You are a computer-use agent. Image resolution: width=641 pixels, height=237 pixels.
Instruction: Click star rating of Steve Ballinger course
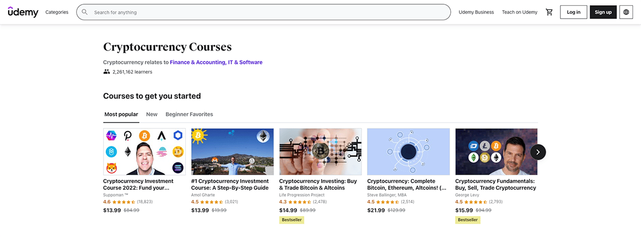tap(388, 202)
